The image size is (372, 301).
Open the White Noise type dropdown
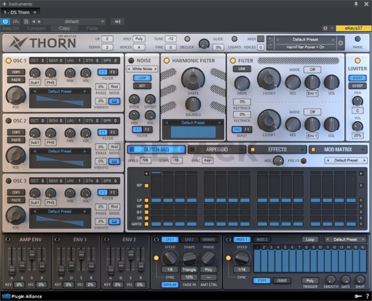142,69
